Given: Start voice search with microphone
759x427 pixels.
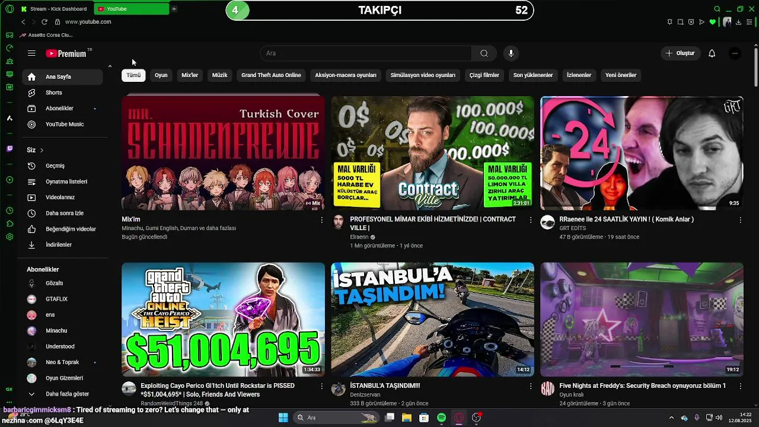Looking at the screenshot, I should pyautogui.click(x=511, y=53).
